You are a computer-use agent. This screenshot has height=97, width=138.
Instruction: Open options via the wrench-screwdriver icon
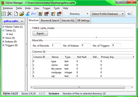[9, 14]
